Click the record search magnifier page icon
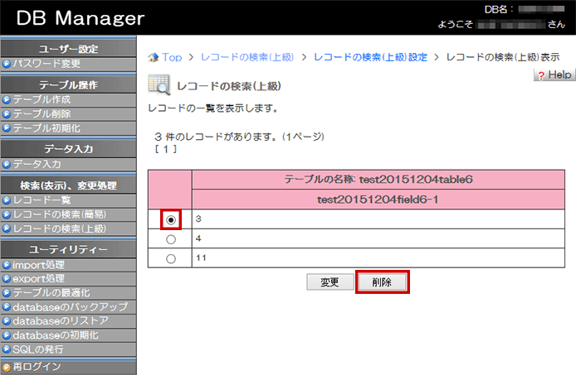 click(x=159, y=84)
